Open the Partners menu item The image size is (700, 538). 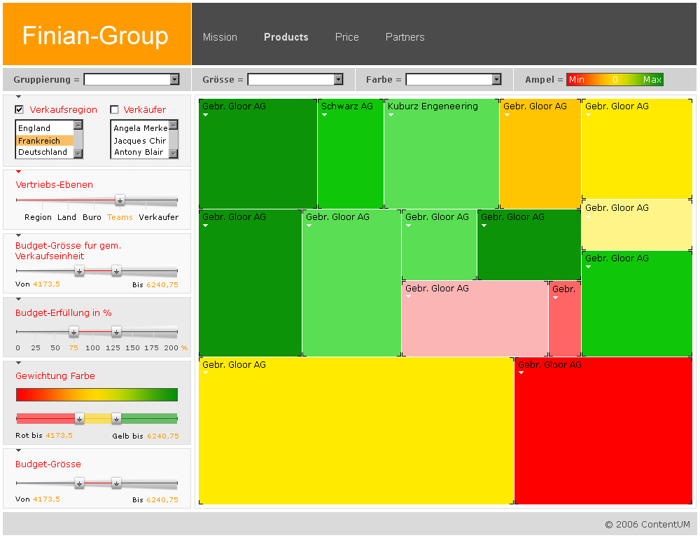pos(405,37)
